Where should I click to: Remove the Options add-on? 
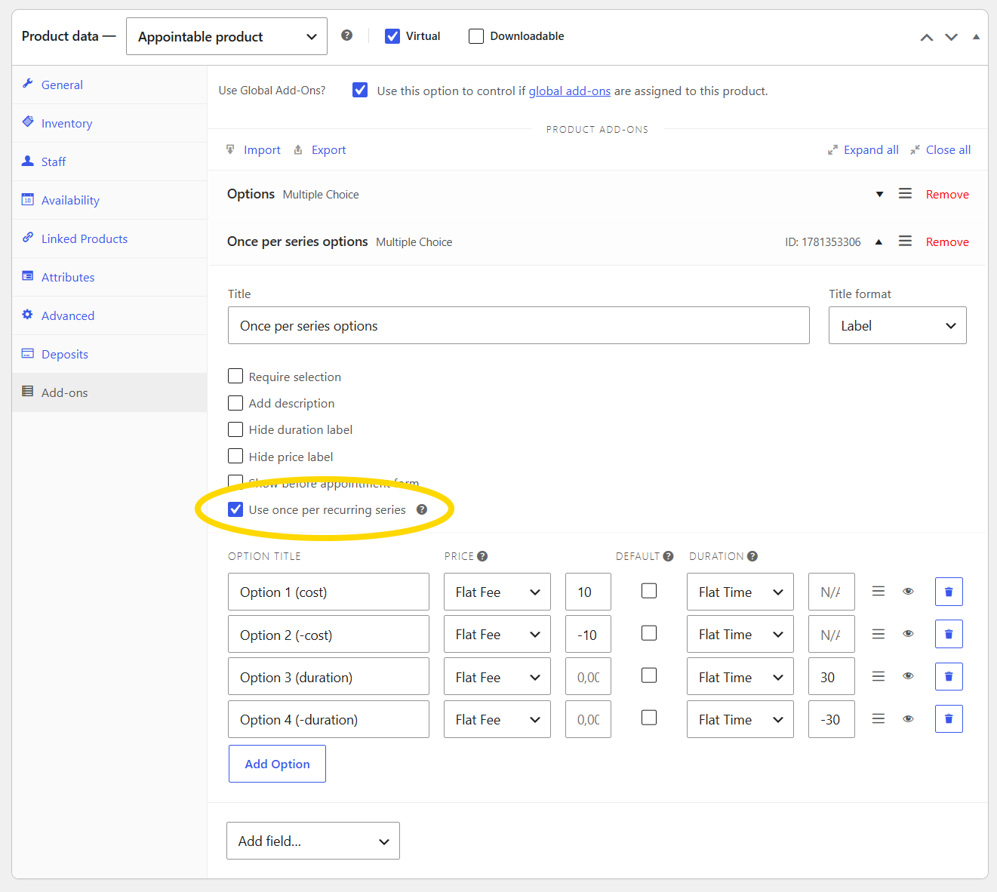pos(947,194)
